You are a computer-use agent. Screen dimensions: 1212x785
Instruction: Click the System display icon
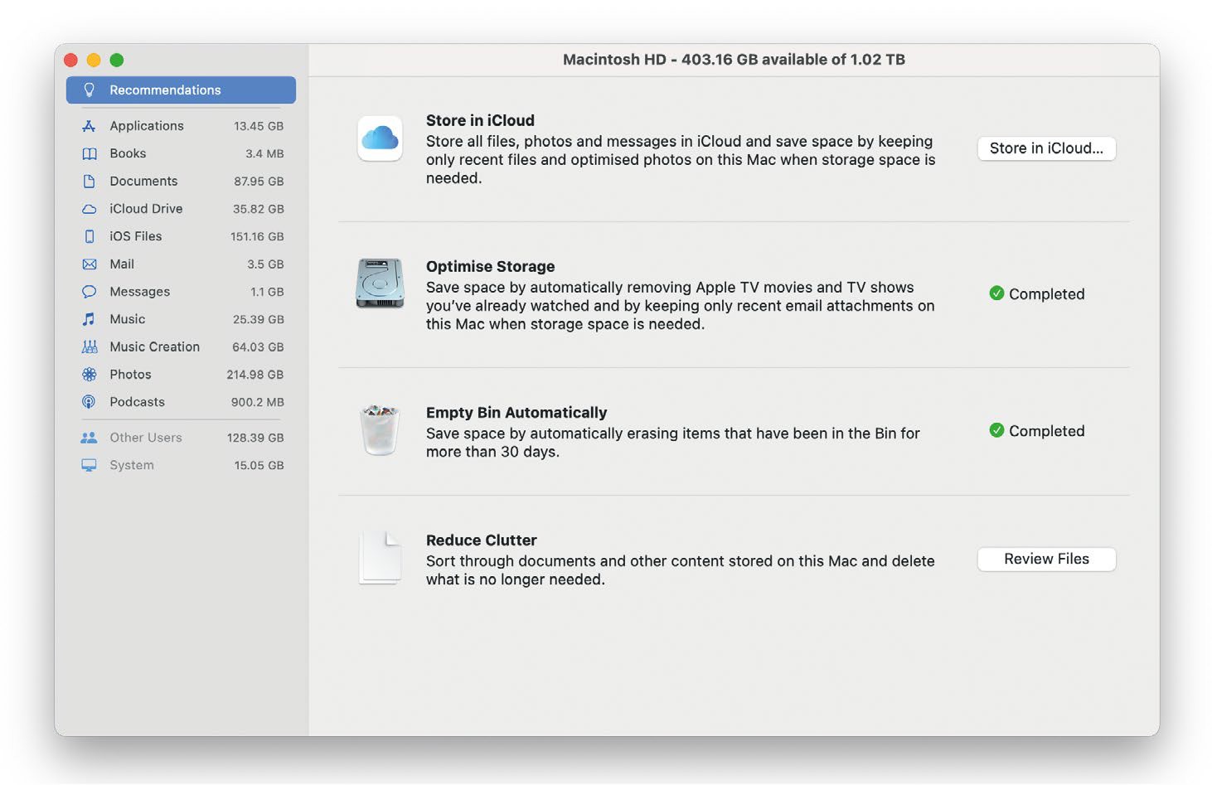tap(90, 465)
